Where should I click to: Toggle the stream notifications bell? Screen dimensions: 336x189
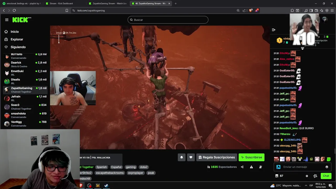click(x=181, y=157)
